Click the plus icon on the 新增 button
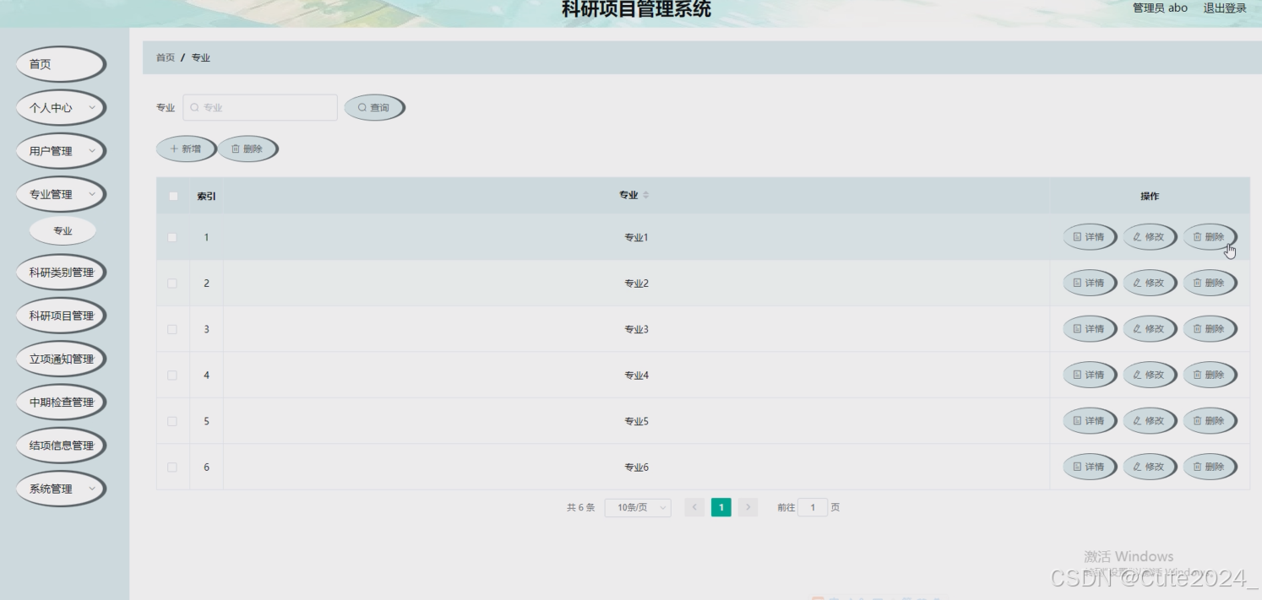Screen dimensions: 1262x600 (x=175, y=149)
